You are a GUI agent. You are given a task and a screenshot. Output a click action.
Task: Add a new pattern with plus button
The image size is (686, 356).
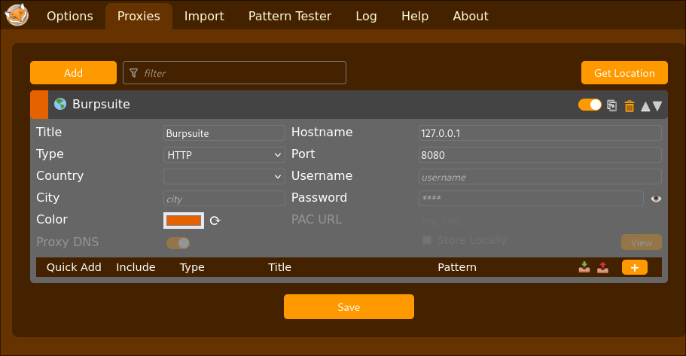(634, 267)
